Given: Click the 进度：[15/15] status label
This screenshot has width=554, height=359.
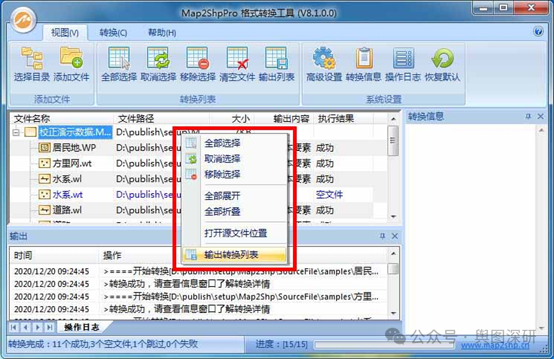Looking at the screenshot, I should click(x=281, y=344).
